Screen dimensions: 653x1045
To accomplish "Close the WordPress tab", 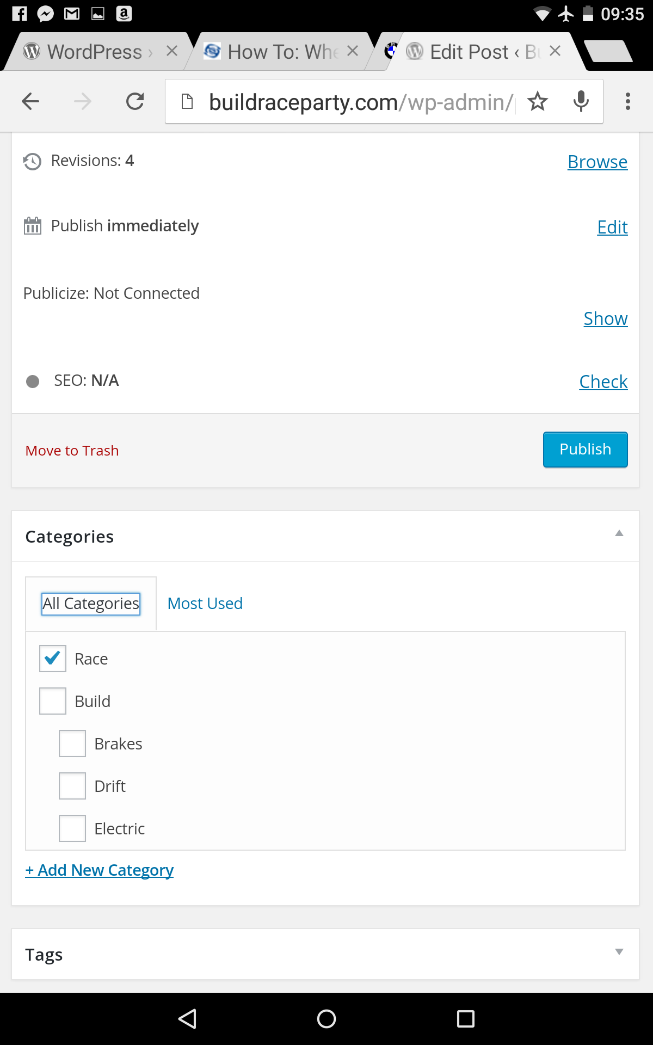I will coord(172,51).
